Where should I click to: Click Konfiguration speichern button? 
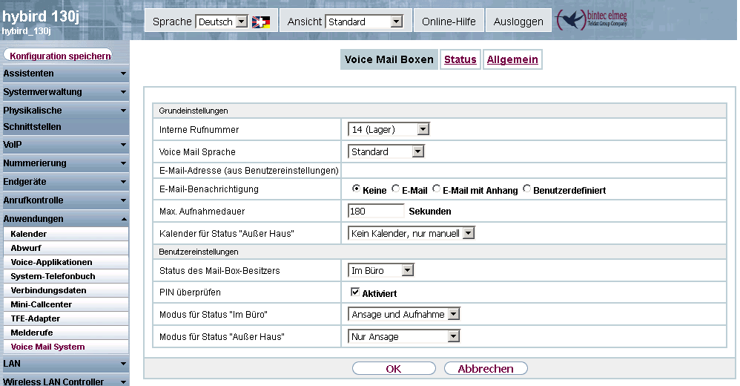pyautogui.click(x=58, y=55)
